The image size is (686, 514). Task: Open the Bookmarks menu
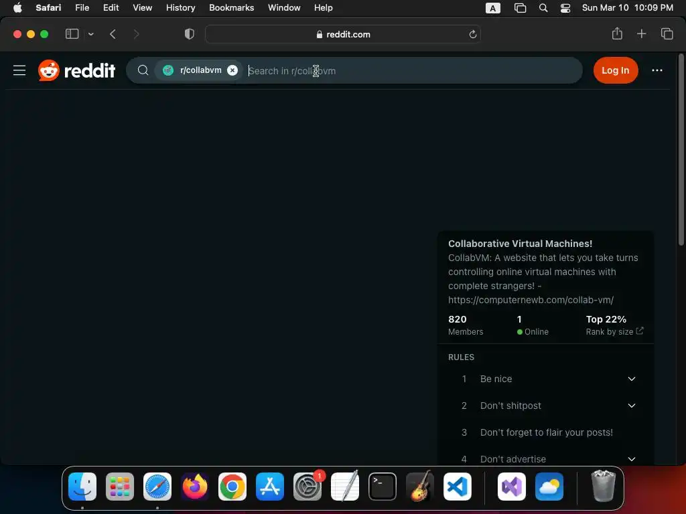(231, 7)
